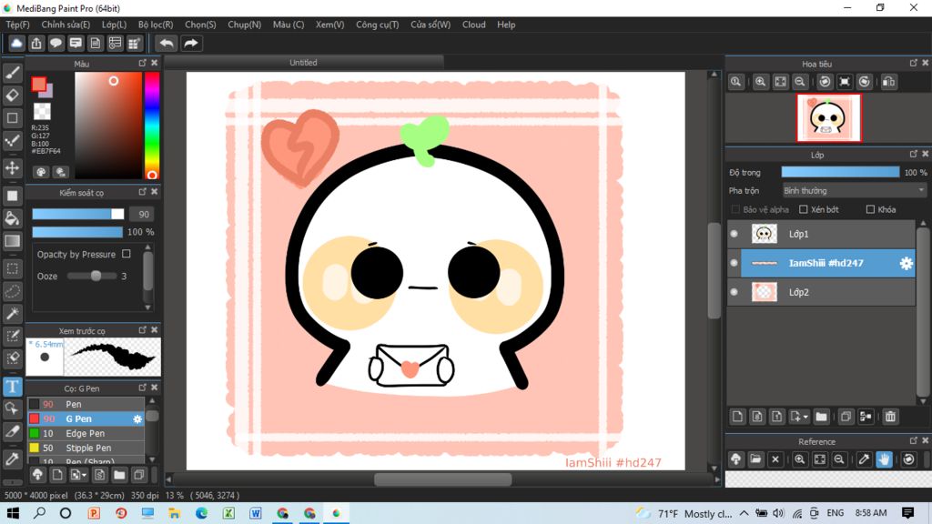Select the Edge Pen brush

click(86, 433)
